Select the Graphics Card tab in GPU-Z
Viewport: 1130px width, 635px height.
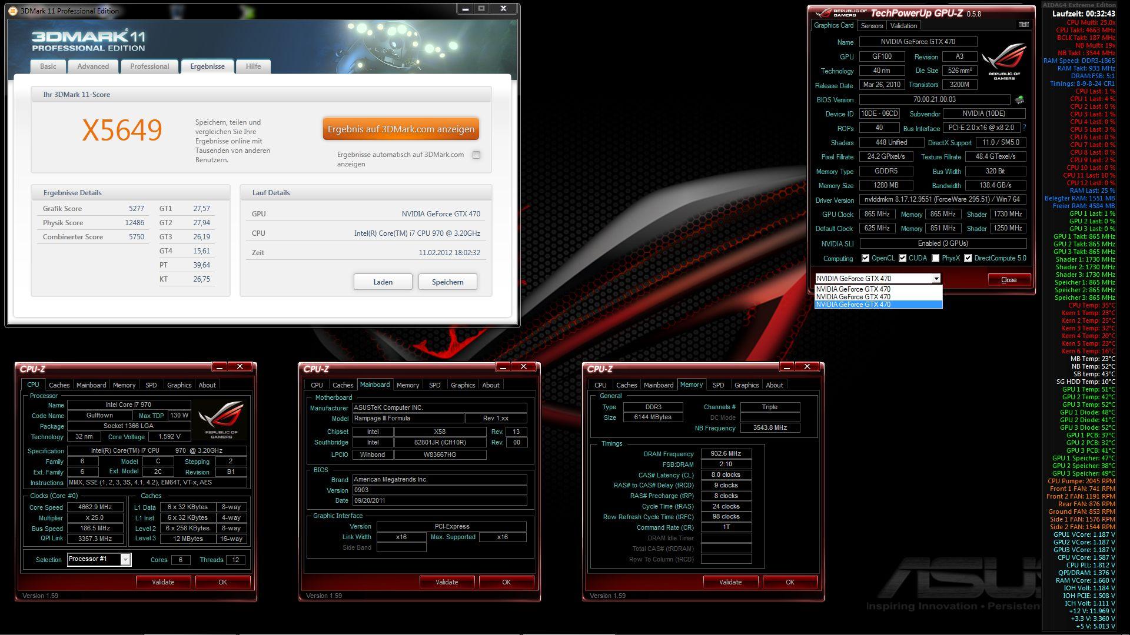833,25
